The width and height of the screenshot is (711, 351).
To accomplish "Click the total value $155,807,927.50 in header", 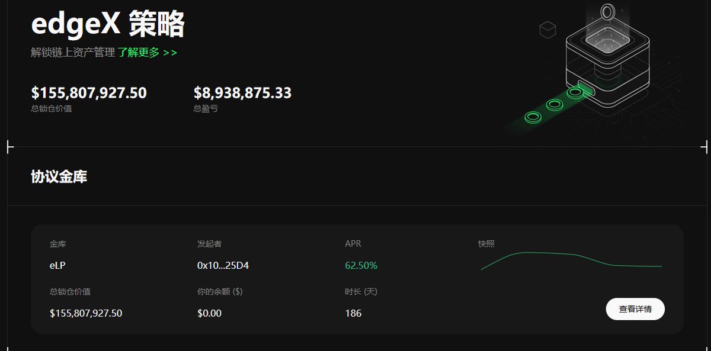I will [89, 93].
